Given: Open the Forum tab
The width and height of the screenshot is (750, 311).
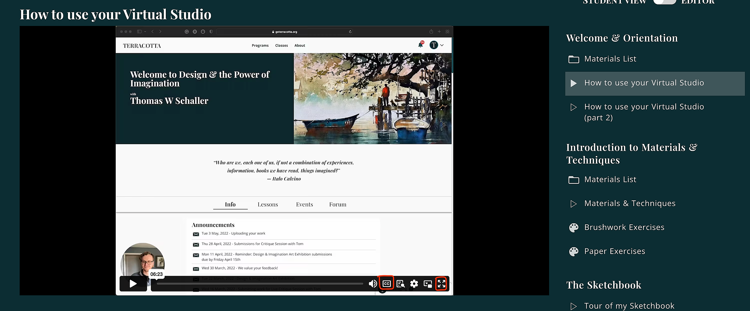Looking at the screenshot, I should point(337,204).
